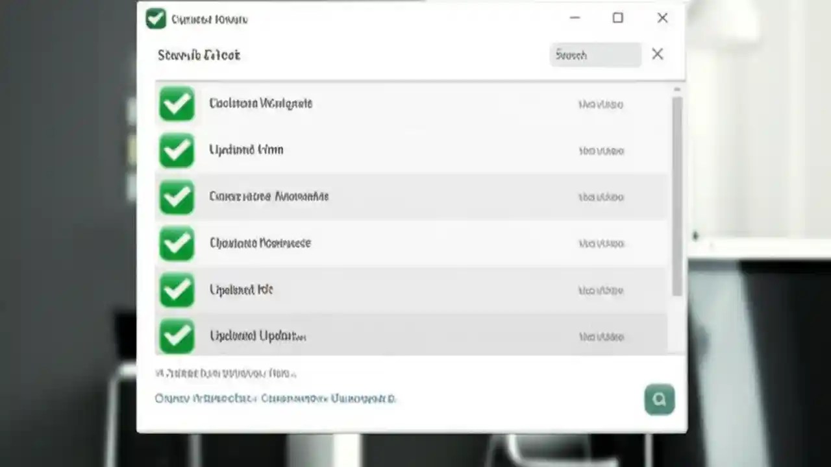The width and height of the screenshot is (831, 467).
Task: Click the status link beside Updated Item
Action: [600, 150]
